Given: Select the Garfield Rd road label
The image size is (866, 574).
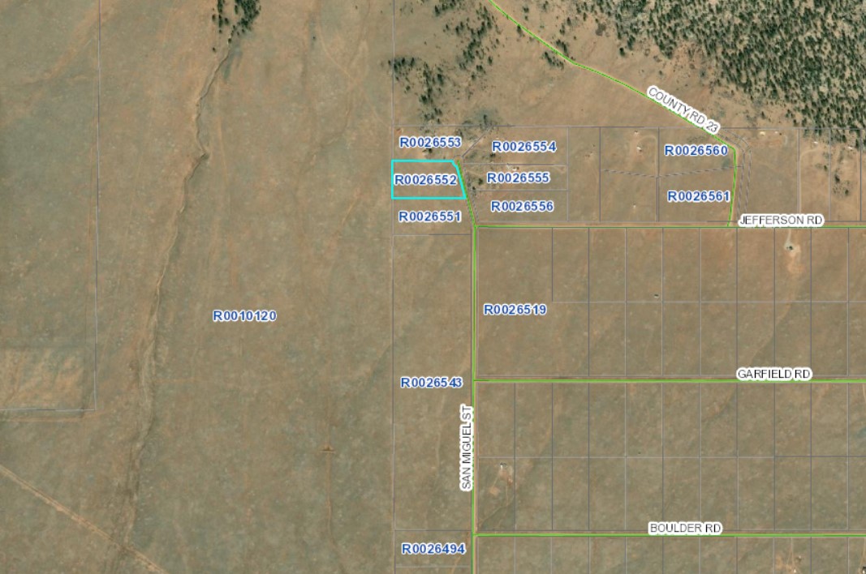Looking at the screenshot, I should coord(773,374).
